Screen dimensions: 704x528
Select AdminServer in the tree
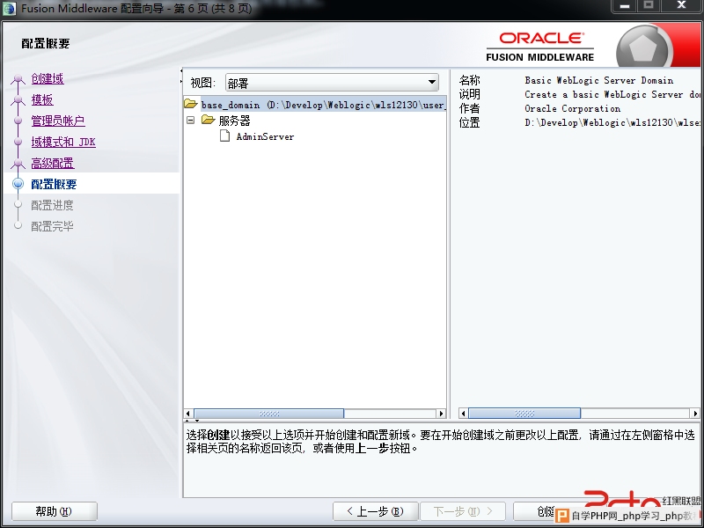coord(265,136)
